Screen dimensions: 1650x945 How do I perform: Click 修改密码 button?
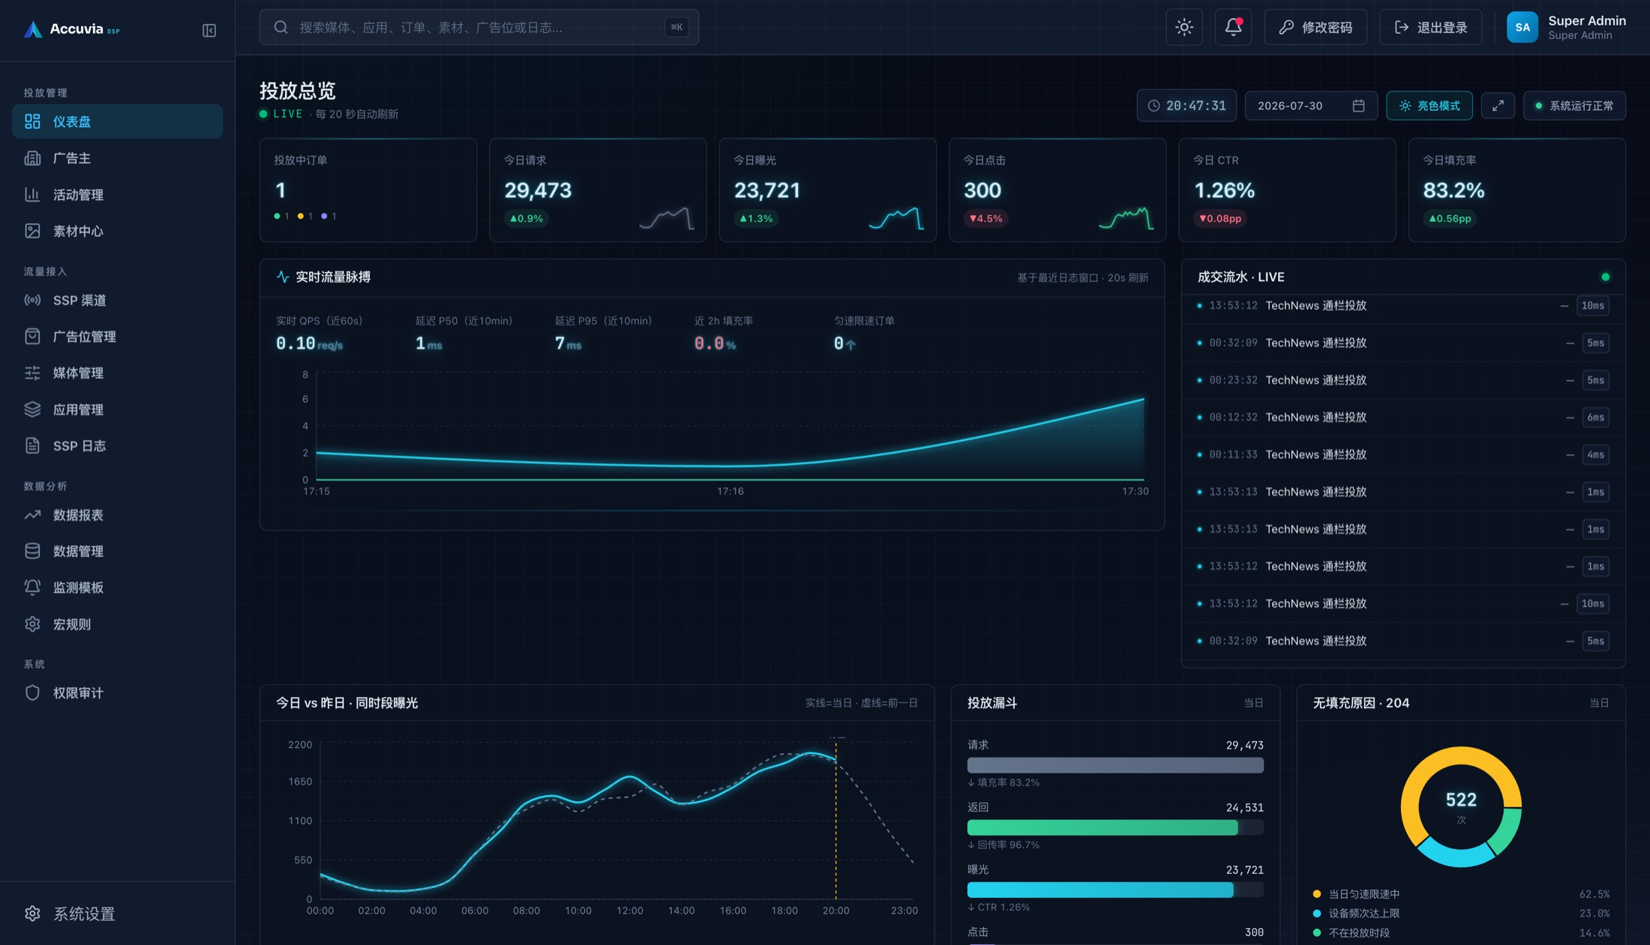(1315, 28)
